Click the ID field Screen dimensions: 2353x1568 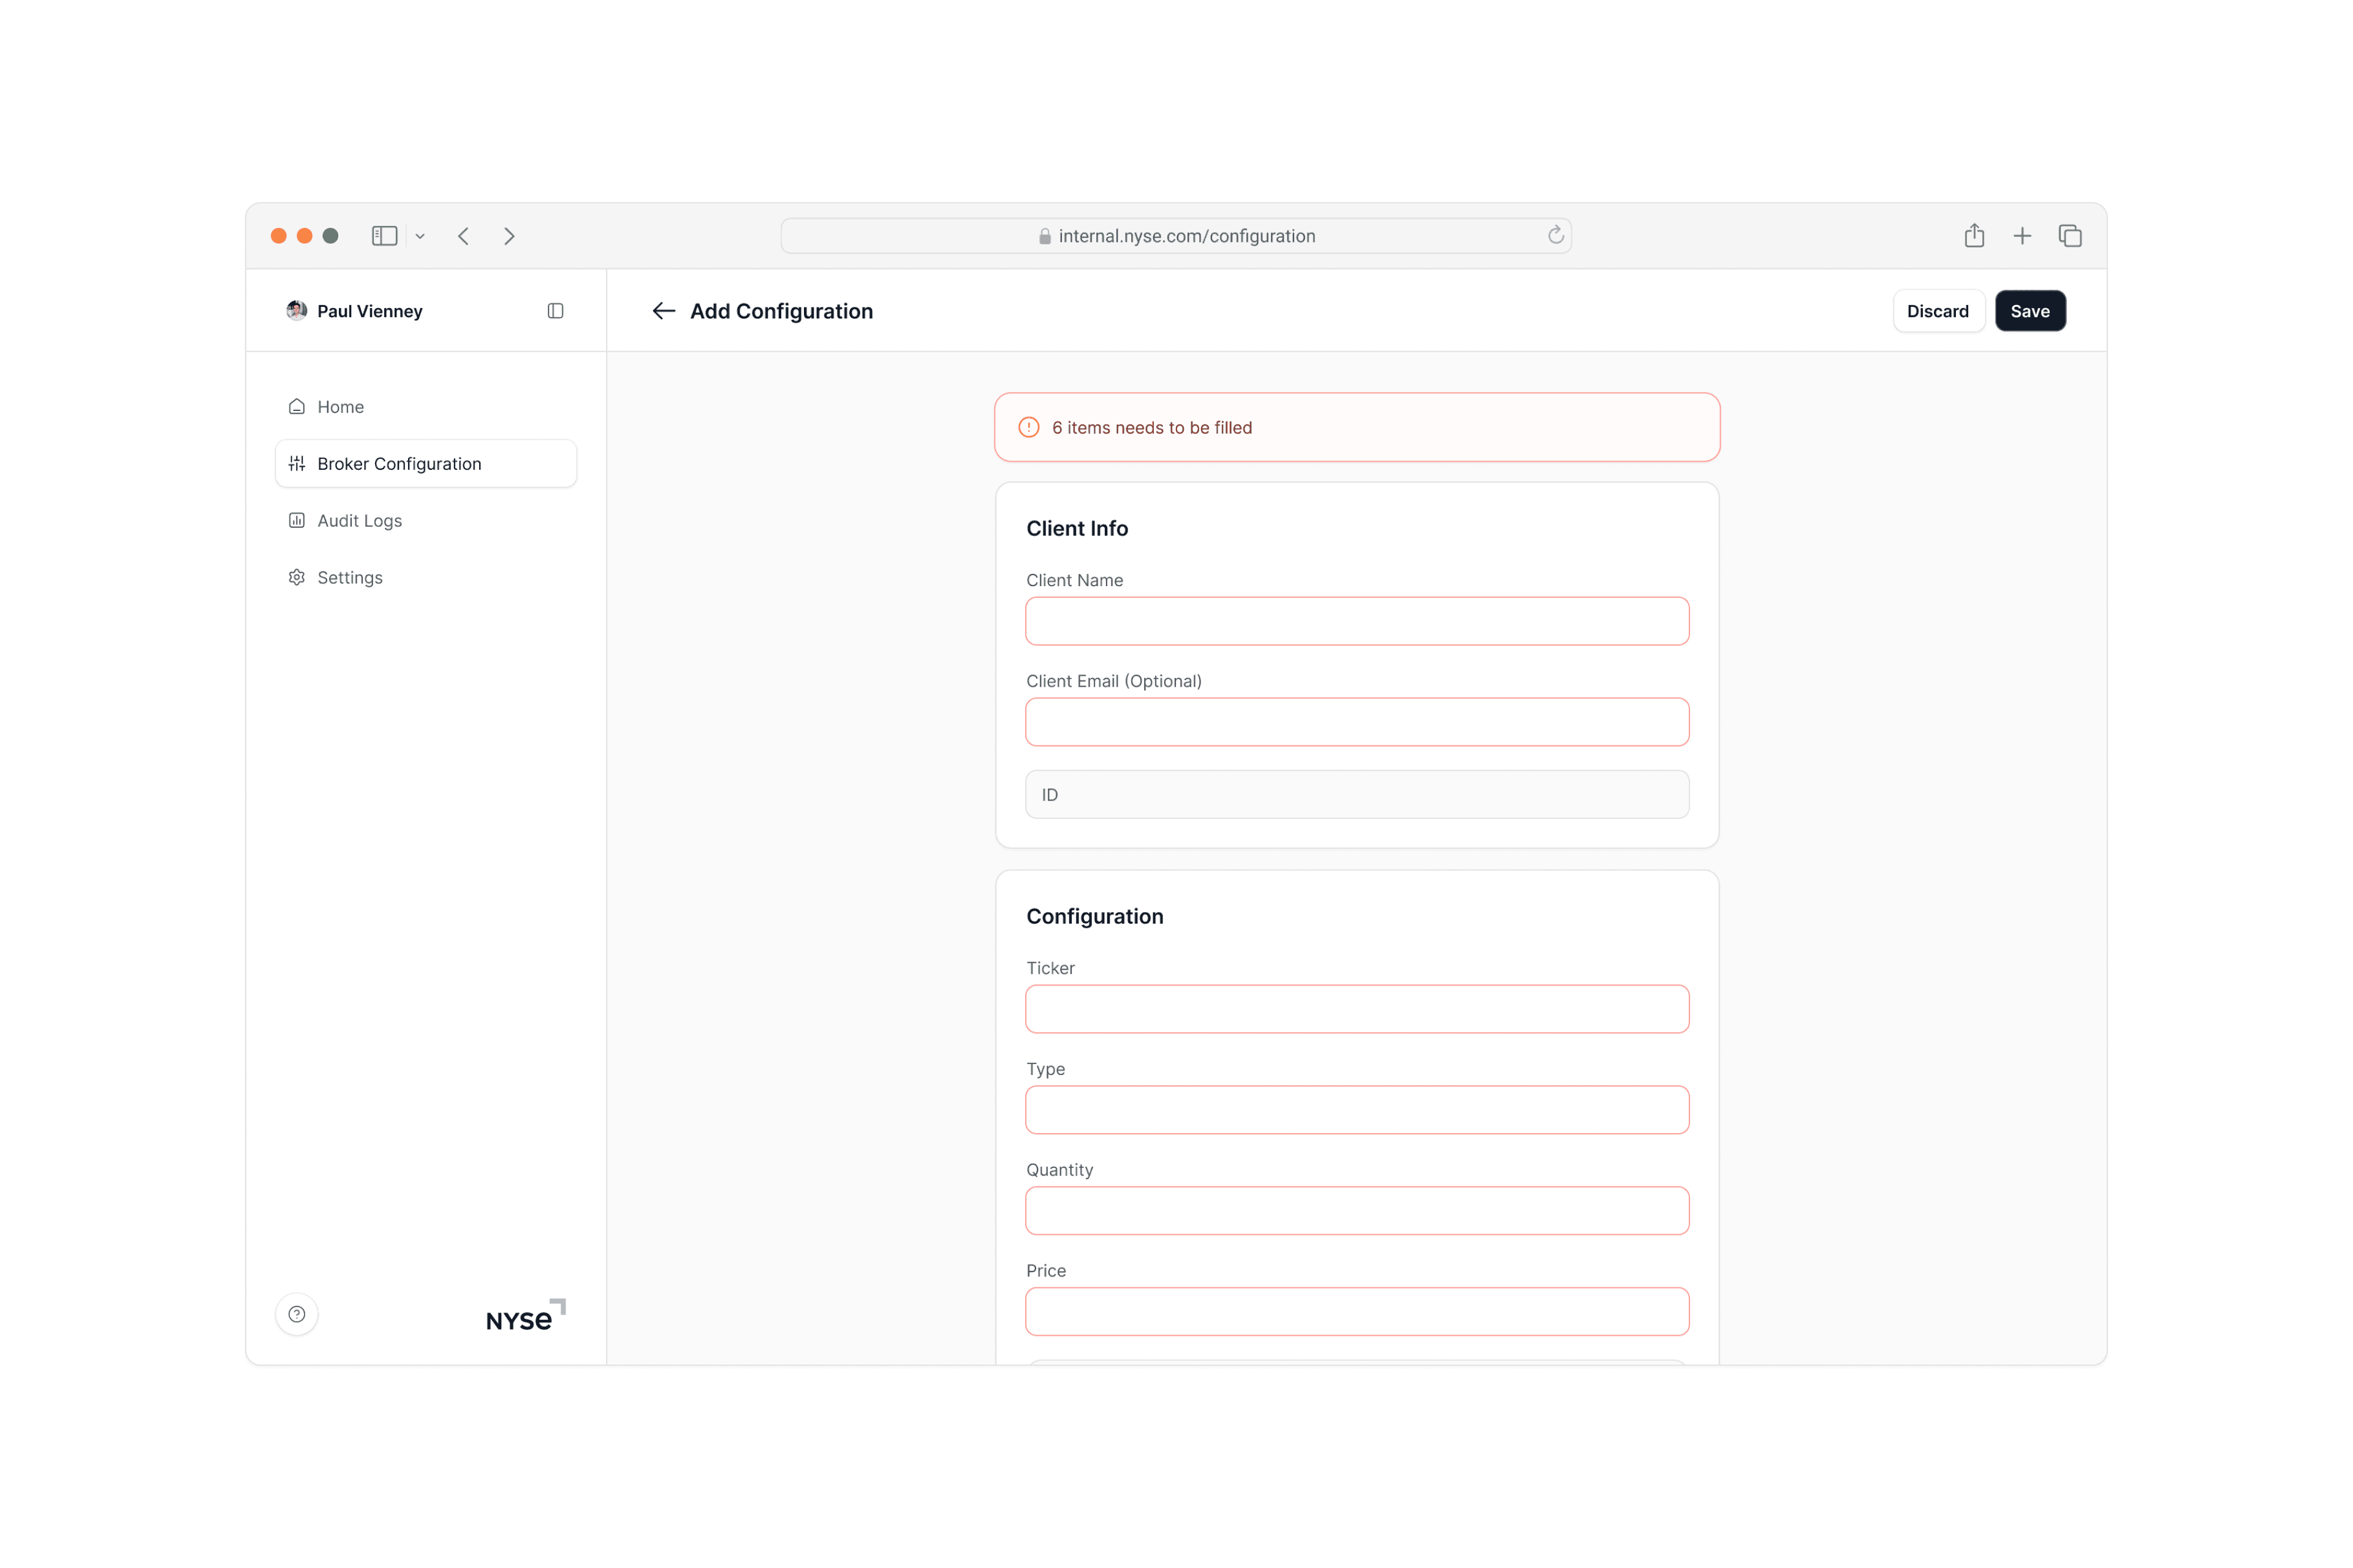pos(1358,794)
